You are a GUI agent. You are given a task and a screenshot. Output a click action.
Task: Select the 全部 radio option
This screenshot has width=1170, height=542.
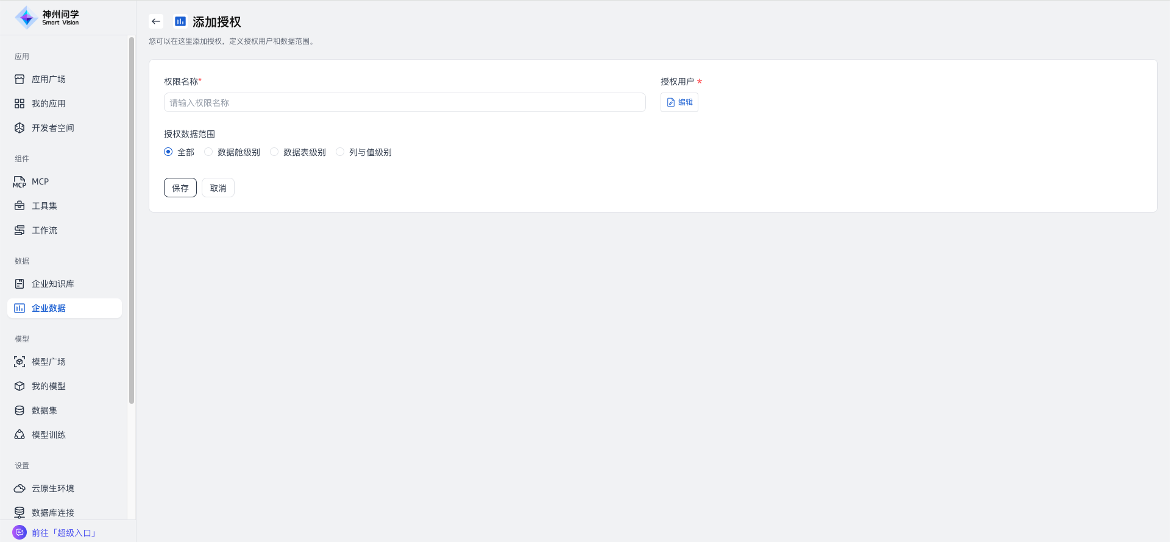tap(168, 152)
